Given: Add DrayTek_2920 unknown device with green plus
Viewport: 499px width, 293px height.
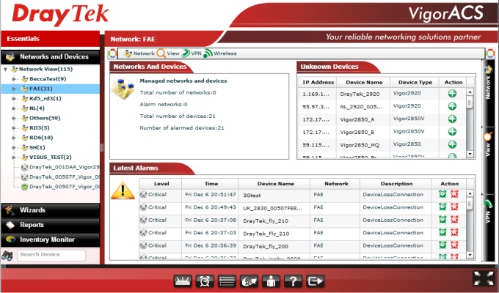Looking at the screenshot, I should [452, 94].
